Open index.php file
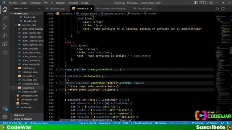Image resolution: width=232 pixels, height=130 pixels. pos(26,108)
